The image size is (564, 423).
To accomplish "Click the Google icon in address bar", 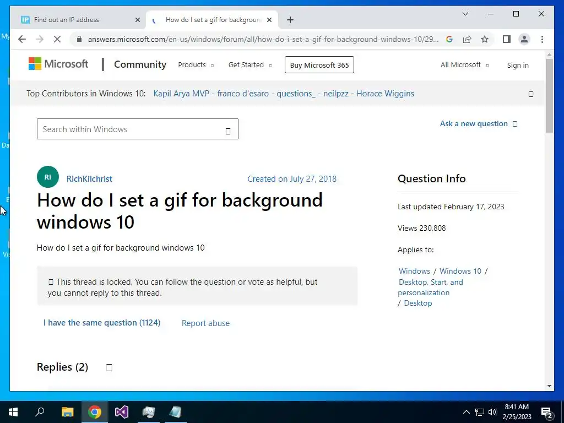I will coord(449,39).
